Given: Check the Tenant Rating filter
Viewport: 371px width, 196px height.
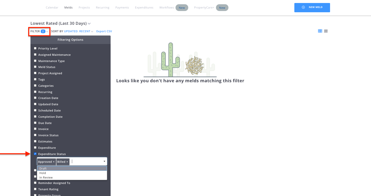Looking at the screenshot, I should pos(35,189).
